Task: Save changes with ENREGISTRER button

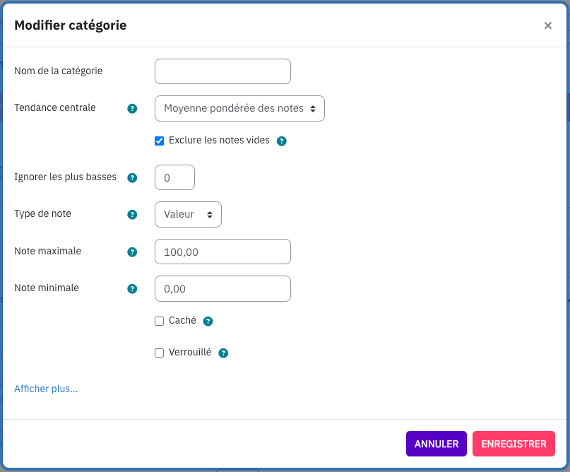Action: [513, 444]
